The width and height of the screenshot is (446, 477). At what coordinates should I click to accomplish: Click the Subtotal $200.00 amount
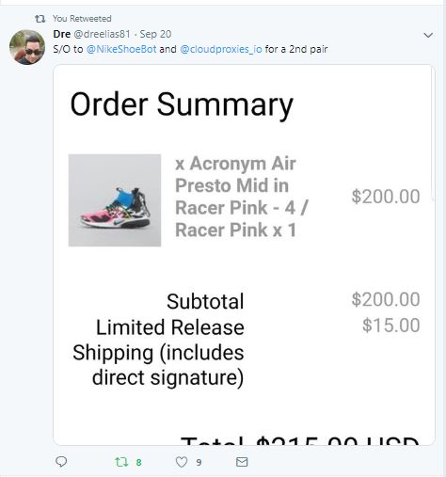click(x=386, y=299)
